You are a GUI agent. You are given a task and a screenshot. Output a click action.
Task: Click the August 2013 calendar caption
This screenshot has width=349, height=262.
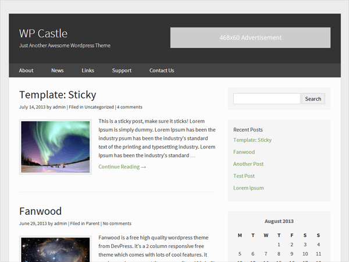[279, 221]
